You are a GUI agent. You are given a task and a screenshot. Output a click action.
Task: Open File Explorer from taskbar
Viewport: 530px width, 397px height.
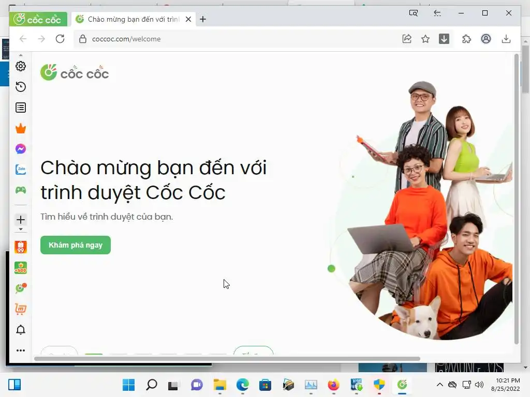tap(219, 385)
